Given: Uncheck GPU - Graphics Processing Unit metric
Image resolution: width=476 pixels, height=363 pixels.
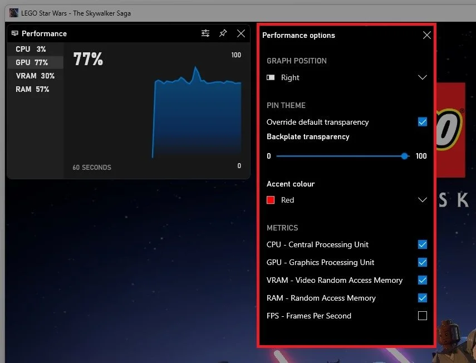Looking at the screenshot, I should pos(422,262).
